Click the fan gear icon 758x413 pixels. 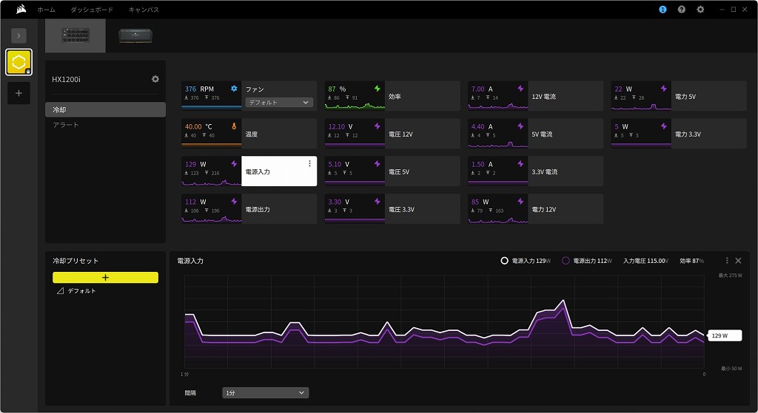pos(234,89)
